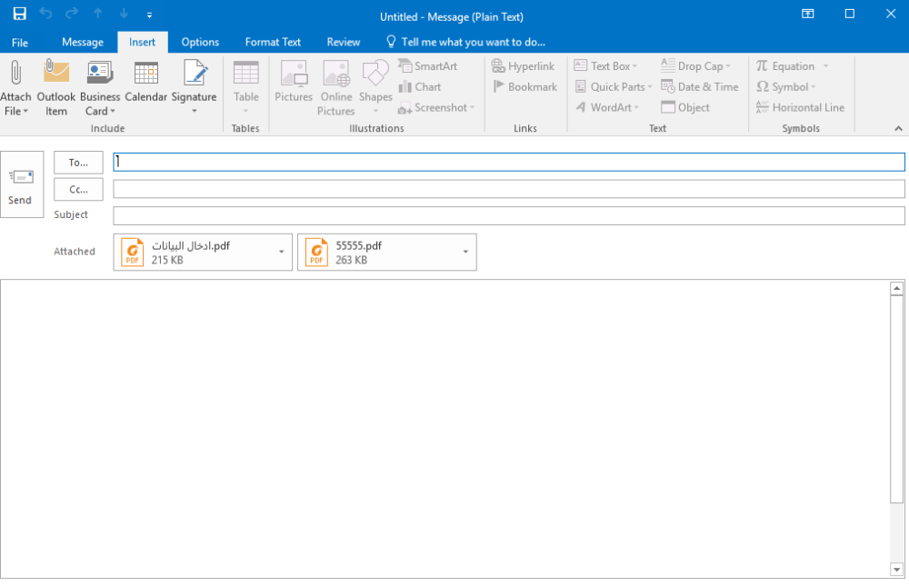Viewport: 909px width, 586px height.
Task: Select the Insert tab
Action: tap(142, 43)
